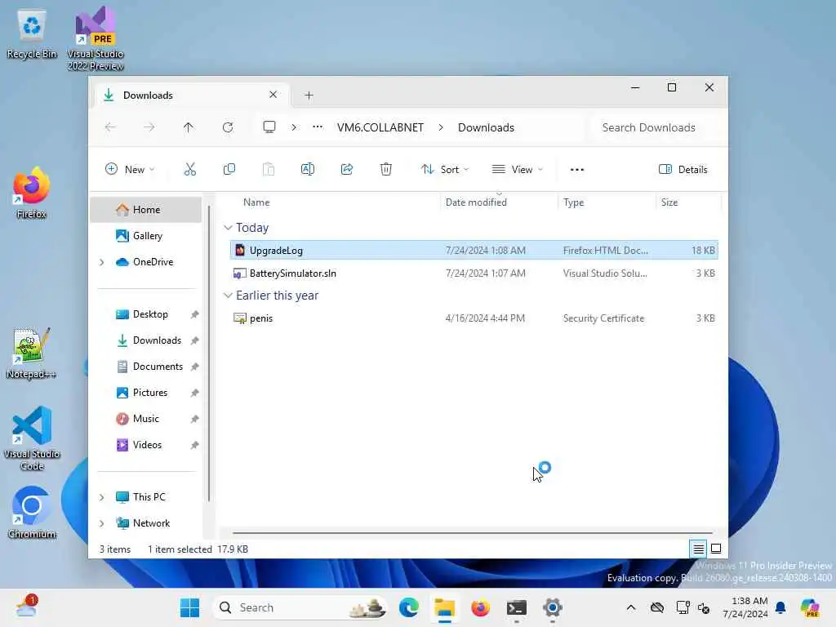Collapse the Today group
836x627 pixels.
229,228
